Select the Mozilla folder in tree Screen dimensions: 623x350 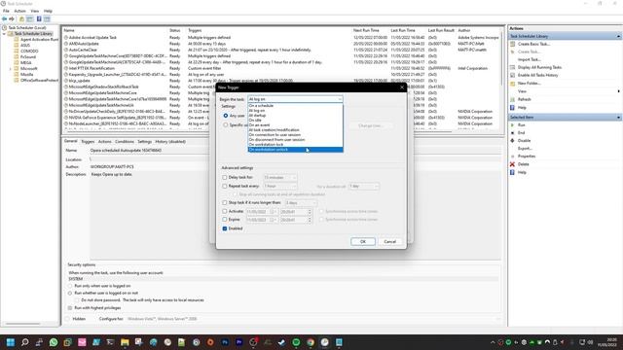(x=26, y=74)
